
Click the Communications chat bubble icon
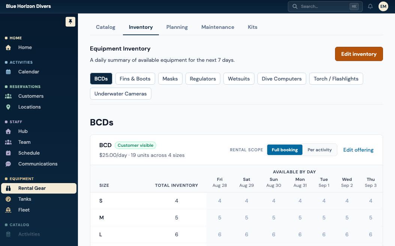pos(8,164)
